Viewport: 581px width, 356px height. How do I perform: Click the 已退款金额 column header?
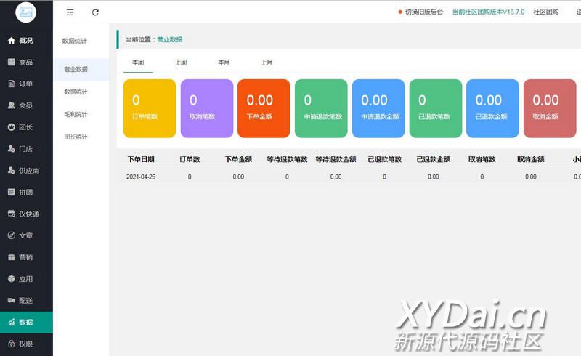(x=433, y=159)
